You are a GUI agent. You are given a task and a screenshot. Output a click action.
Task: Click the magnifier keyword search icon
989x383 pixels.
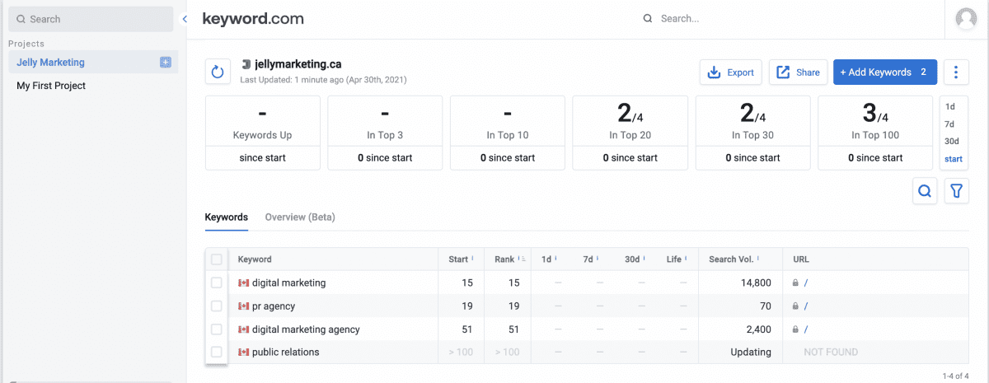925,191
